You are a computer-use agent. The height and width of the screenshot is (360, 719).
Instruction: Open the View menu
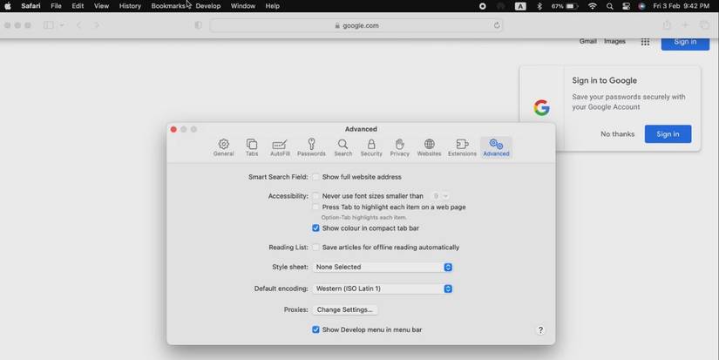click(x=101, y=6)
